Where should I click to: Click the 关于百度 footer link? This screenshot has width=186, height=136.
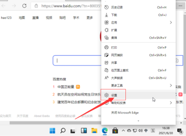click(x=22, y=116)
